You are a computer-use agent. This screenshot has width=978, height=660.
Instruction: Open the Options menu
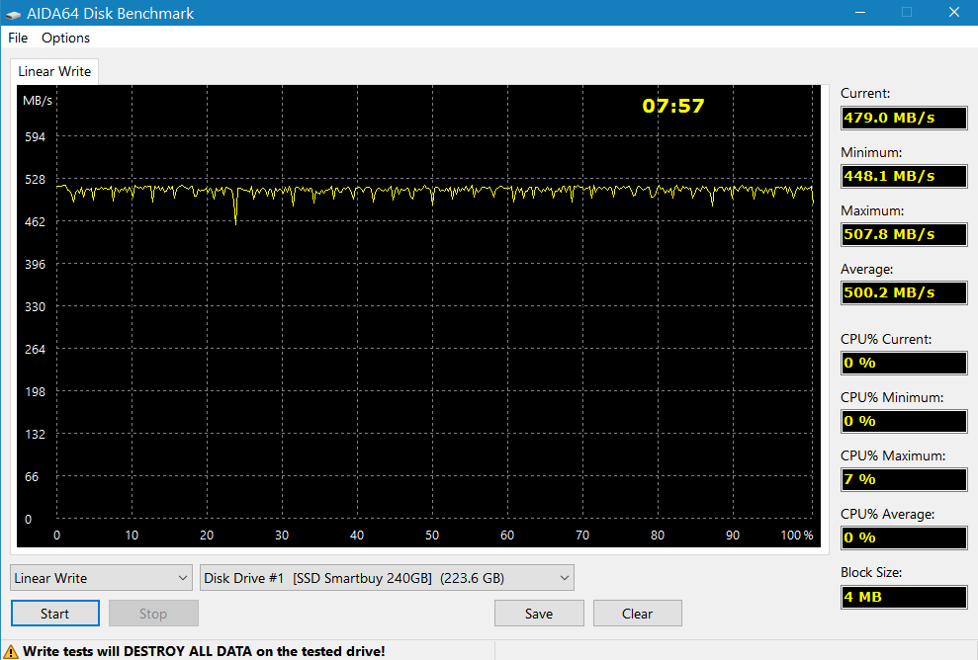[x=65, y=38]
